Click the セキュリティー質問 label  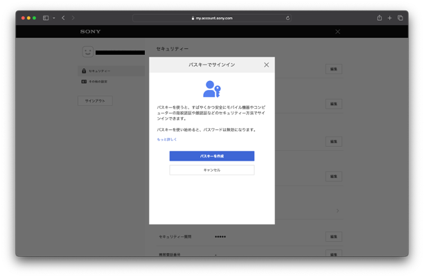click(x=175, y=237)
